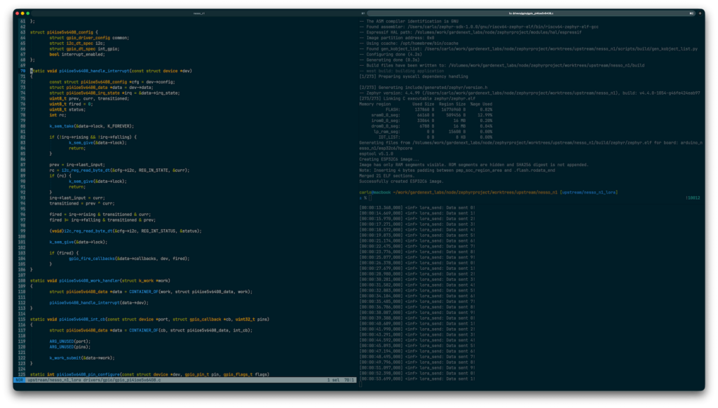Viewport: 718px width, 408px height.
Task: Click pi4ioe5v6408_work_handler function definition
Action: 100,280
